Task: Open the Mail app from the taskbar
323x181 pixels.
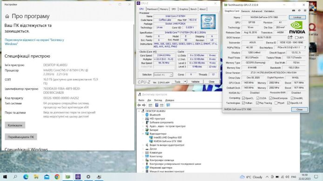Action: pos(47,177)
